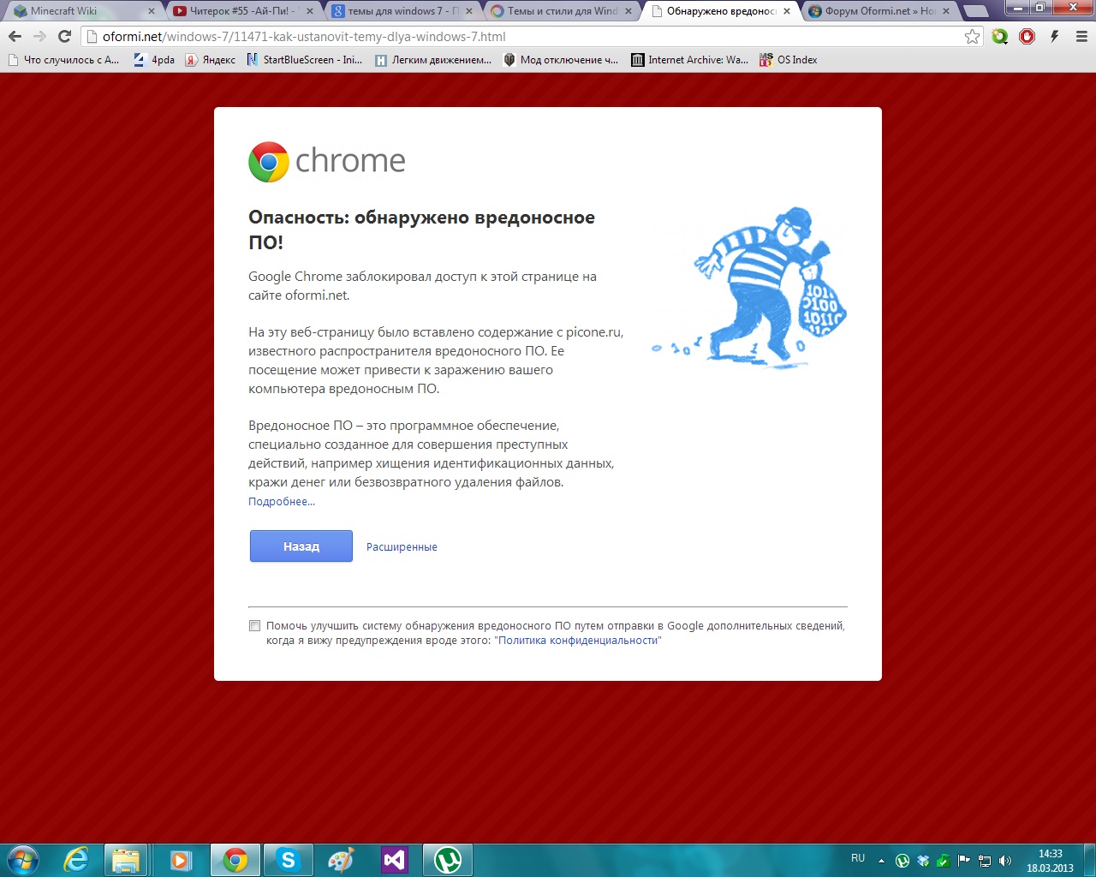
Task: Open the OS Index bookmark
Action: point(789,60)
